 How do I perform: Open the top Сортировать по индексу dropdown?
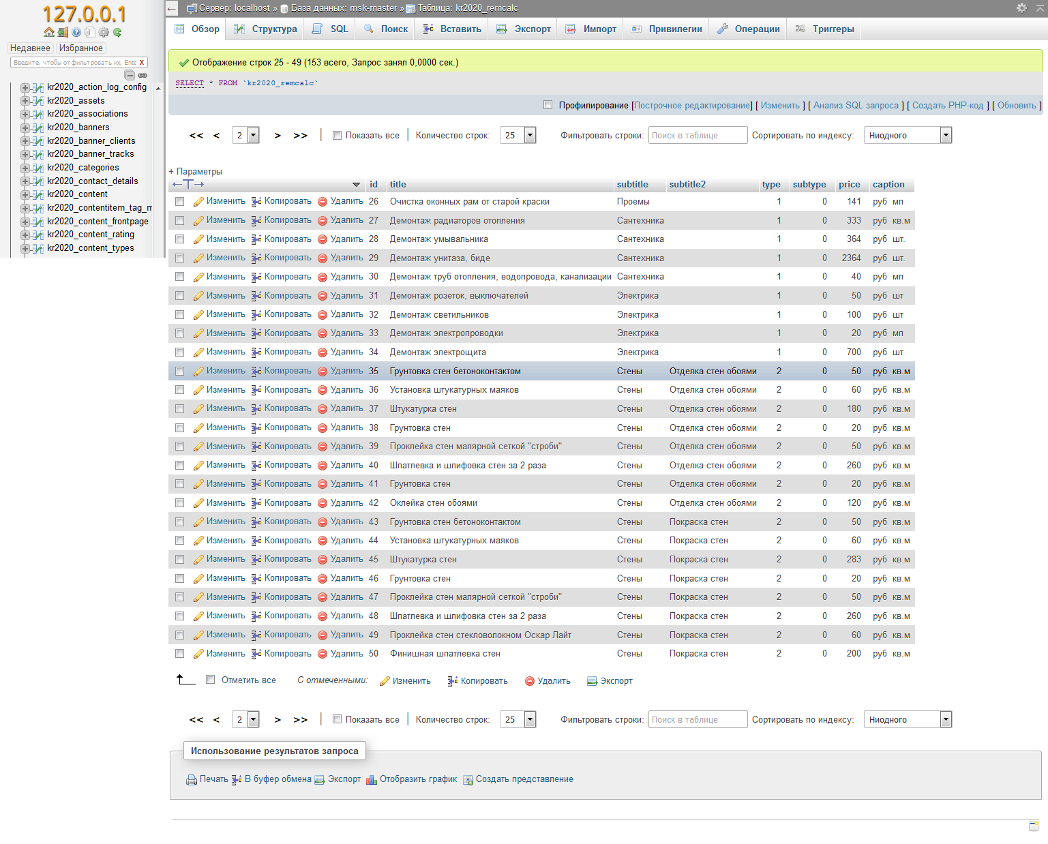(908, 136)
